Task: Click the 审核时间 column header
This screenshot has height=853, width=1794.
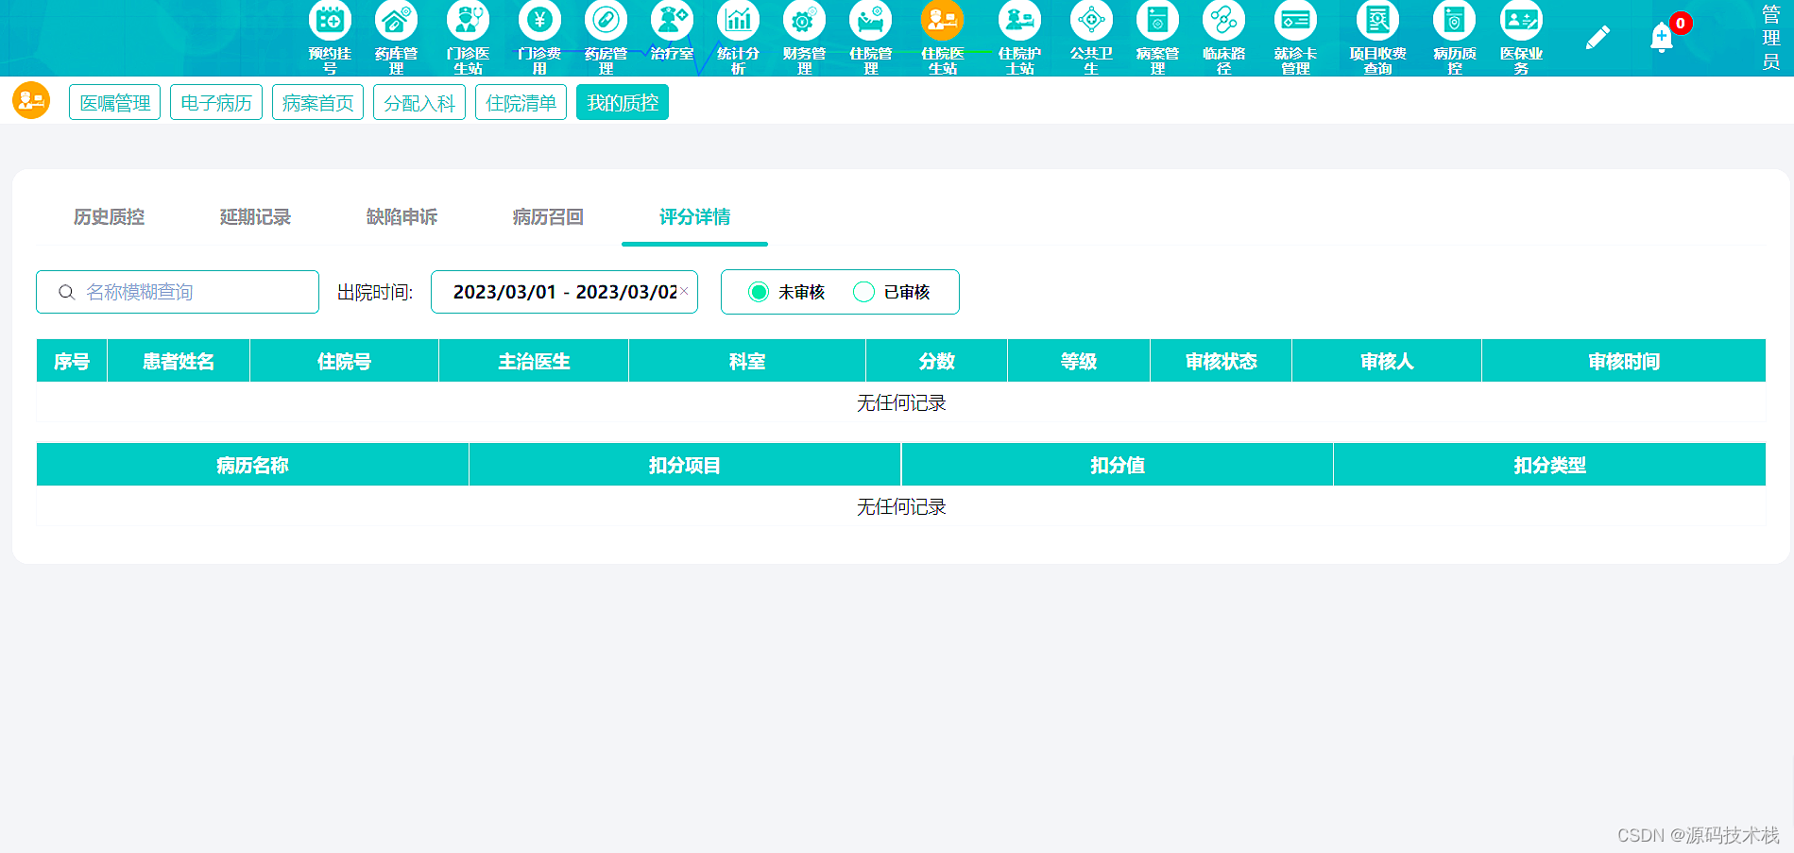Action: (1624, 361)
